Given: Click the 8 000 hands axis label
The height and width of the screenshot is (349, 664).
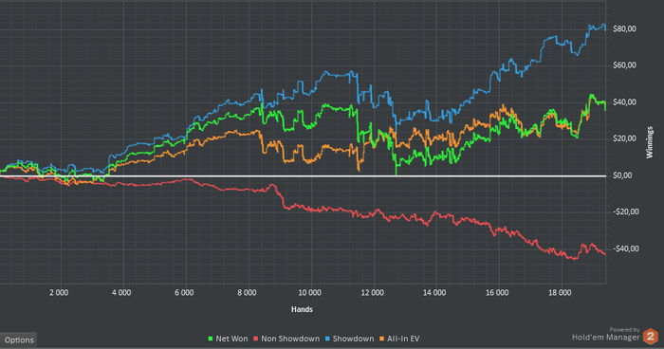Looking at the screenshot, I should coord(247,293).
